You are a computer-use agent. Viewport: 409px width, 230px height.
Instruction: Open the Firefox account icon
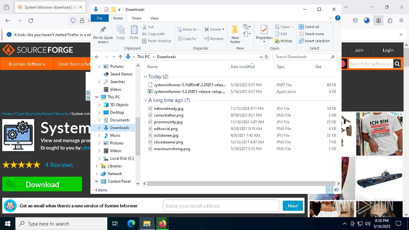click(x=378, y=20)
